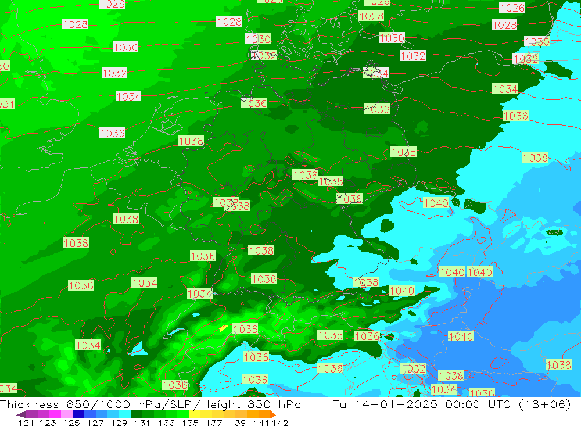The image size is (581, 426).
Task: Pick the bright magenta swatch in the legend
Action: (55, 414)
